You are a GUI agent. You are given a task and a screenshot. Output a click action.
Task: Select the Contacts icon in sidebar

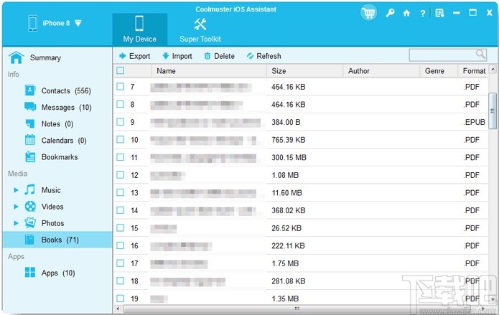click(x=30, y=90)
